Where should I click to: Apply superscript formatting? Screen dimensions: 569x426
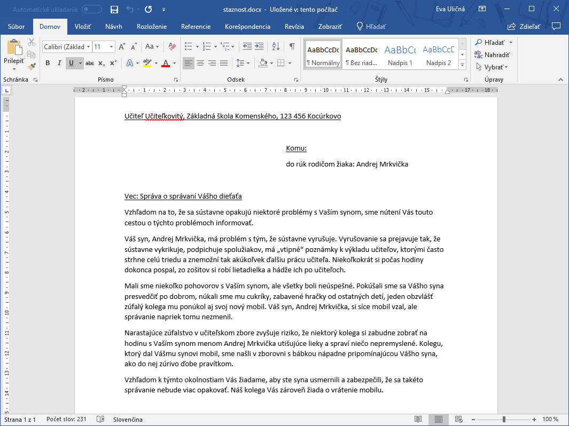[113, 63]
